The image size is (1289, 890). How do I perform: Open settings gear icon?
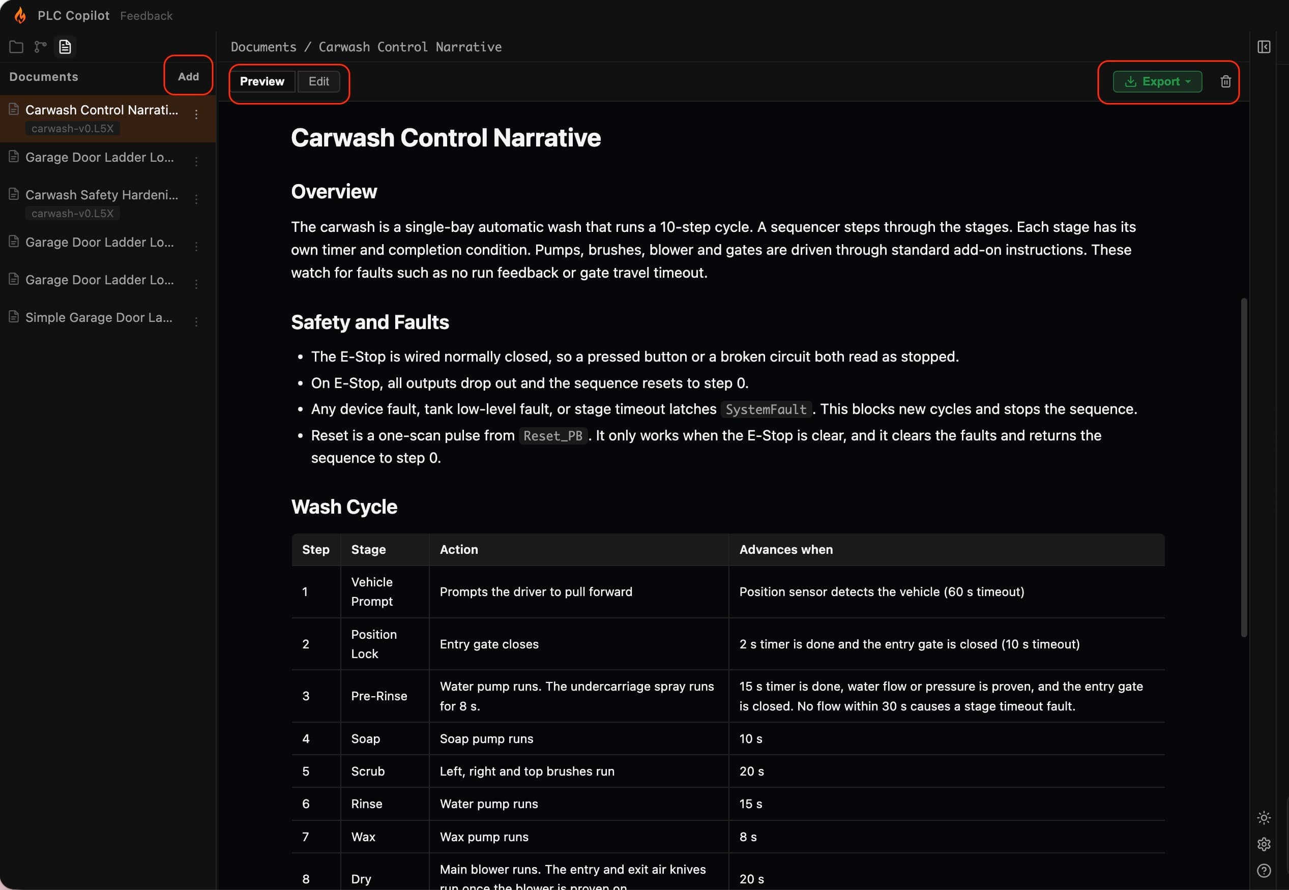pos(1264,844)
